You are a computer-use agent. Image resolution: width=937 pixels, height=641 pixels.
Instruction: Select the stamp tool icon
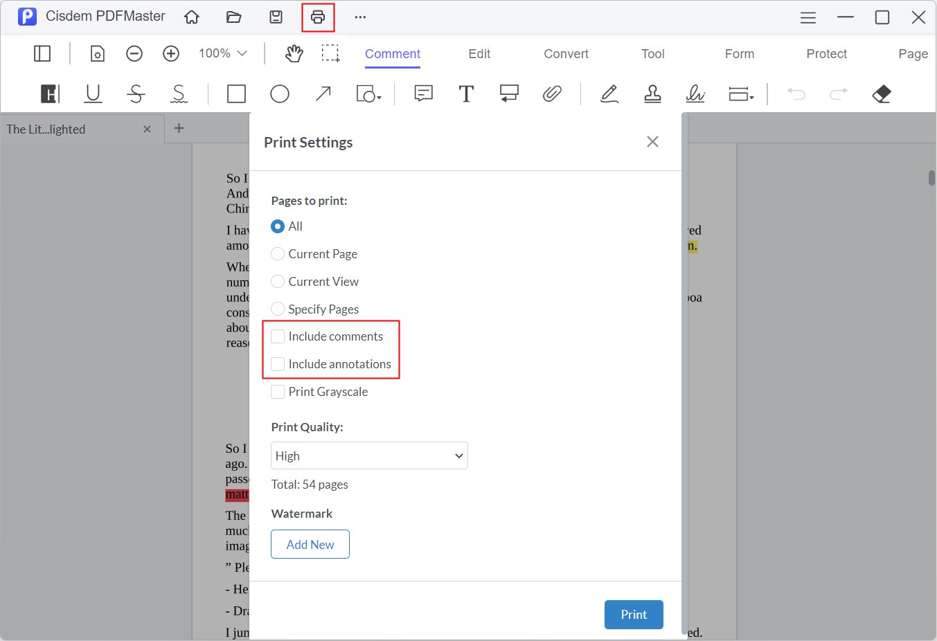[x=652, y=93]
